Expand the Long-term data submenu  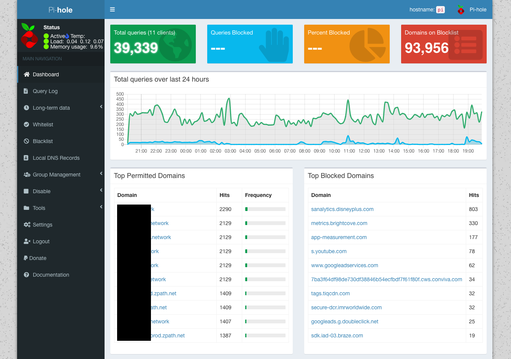click(x=101, y=107)
